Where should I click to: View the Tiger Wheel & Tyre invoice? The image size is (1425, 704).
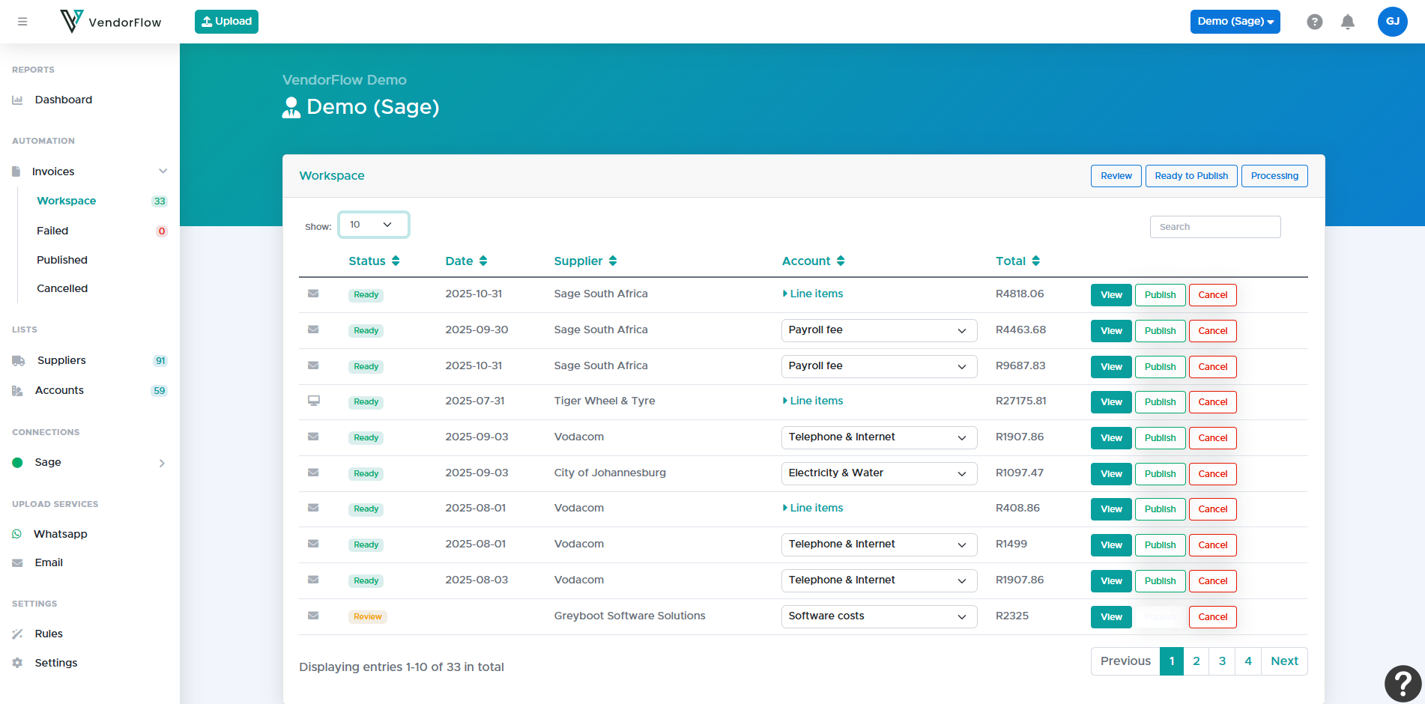tap(1111, 402)
